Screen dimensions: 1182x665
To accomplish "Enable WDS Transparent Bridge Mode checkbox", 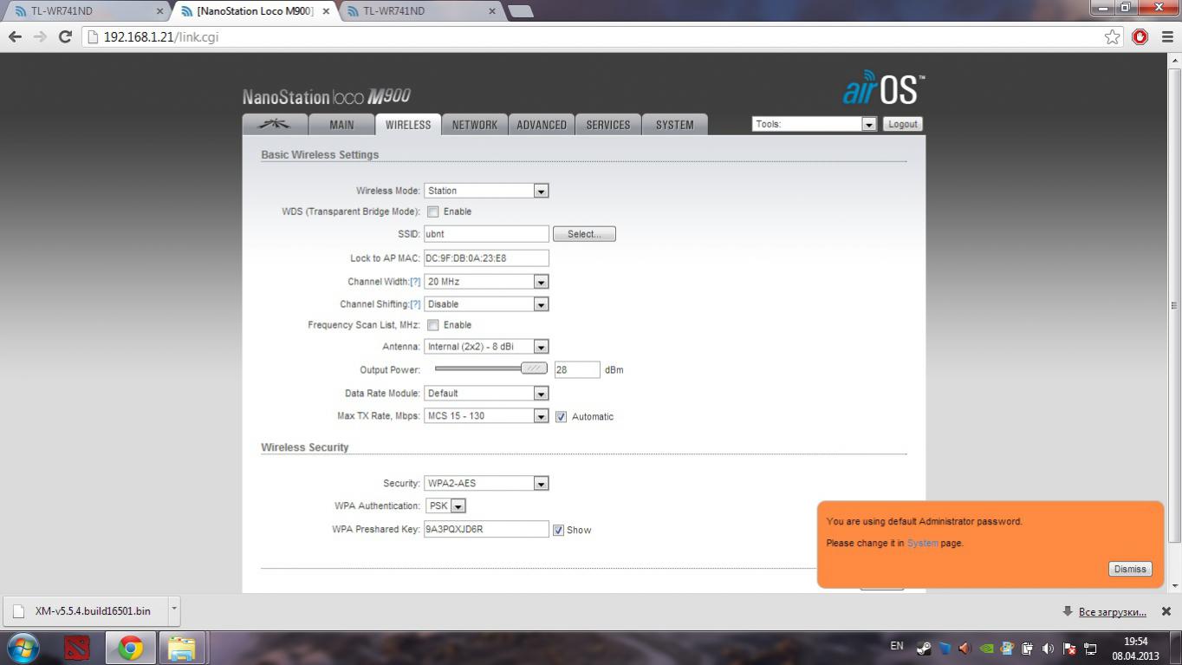I will coord(433,212).
